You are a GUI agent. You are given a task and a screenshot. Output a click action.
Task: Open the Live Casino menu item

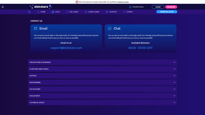tap(74, 12)
